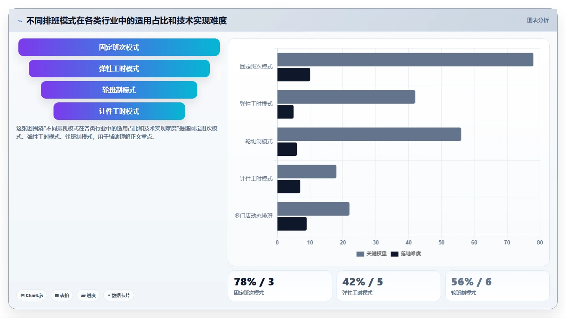Screen dimensions: 566x318
Task: Click the 计件工时模式 关键权重 bar at 18
Action: [x=307, y=171]
